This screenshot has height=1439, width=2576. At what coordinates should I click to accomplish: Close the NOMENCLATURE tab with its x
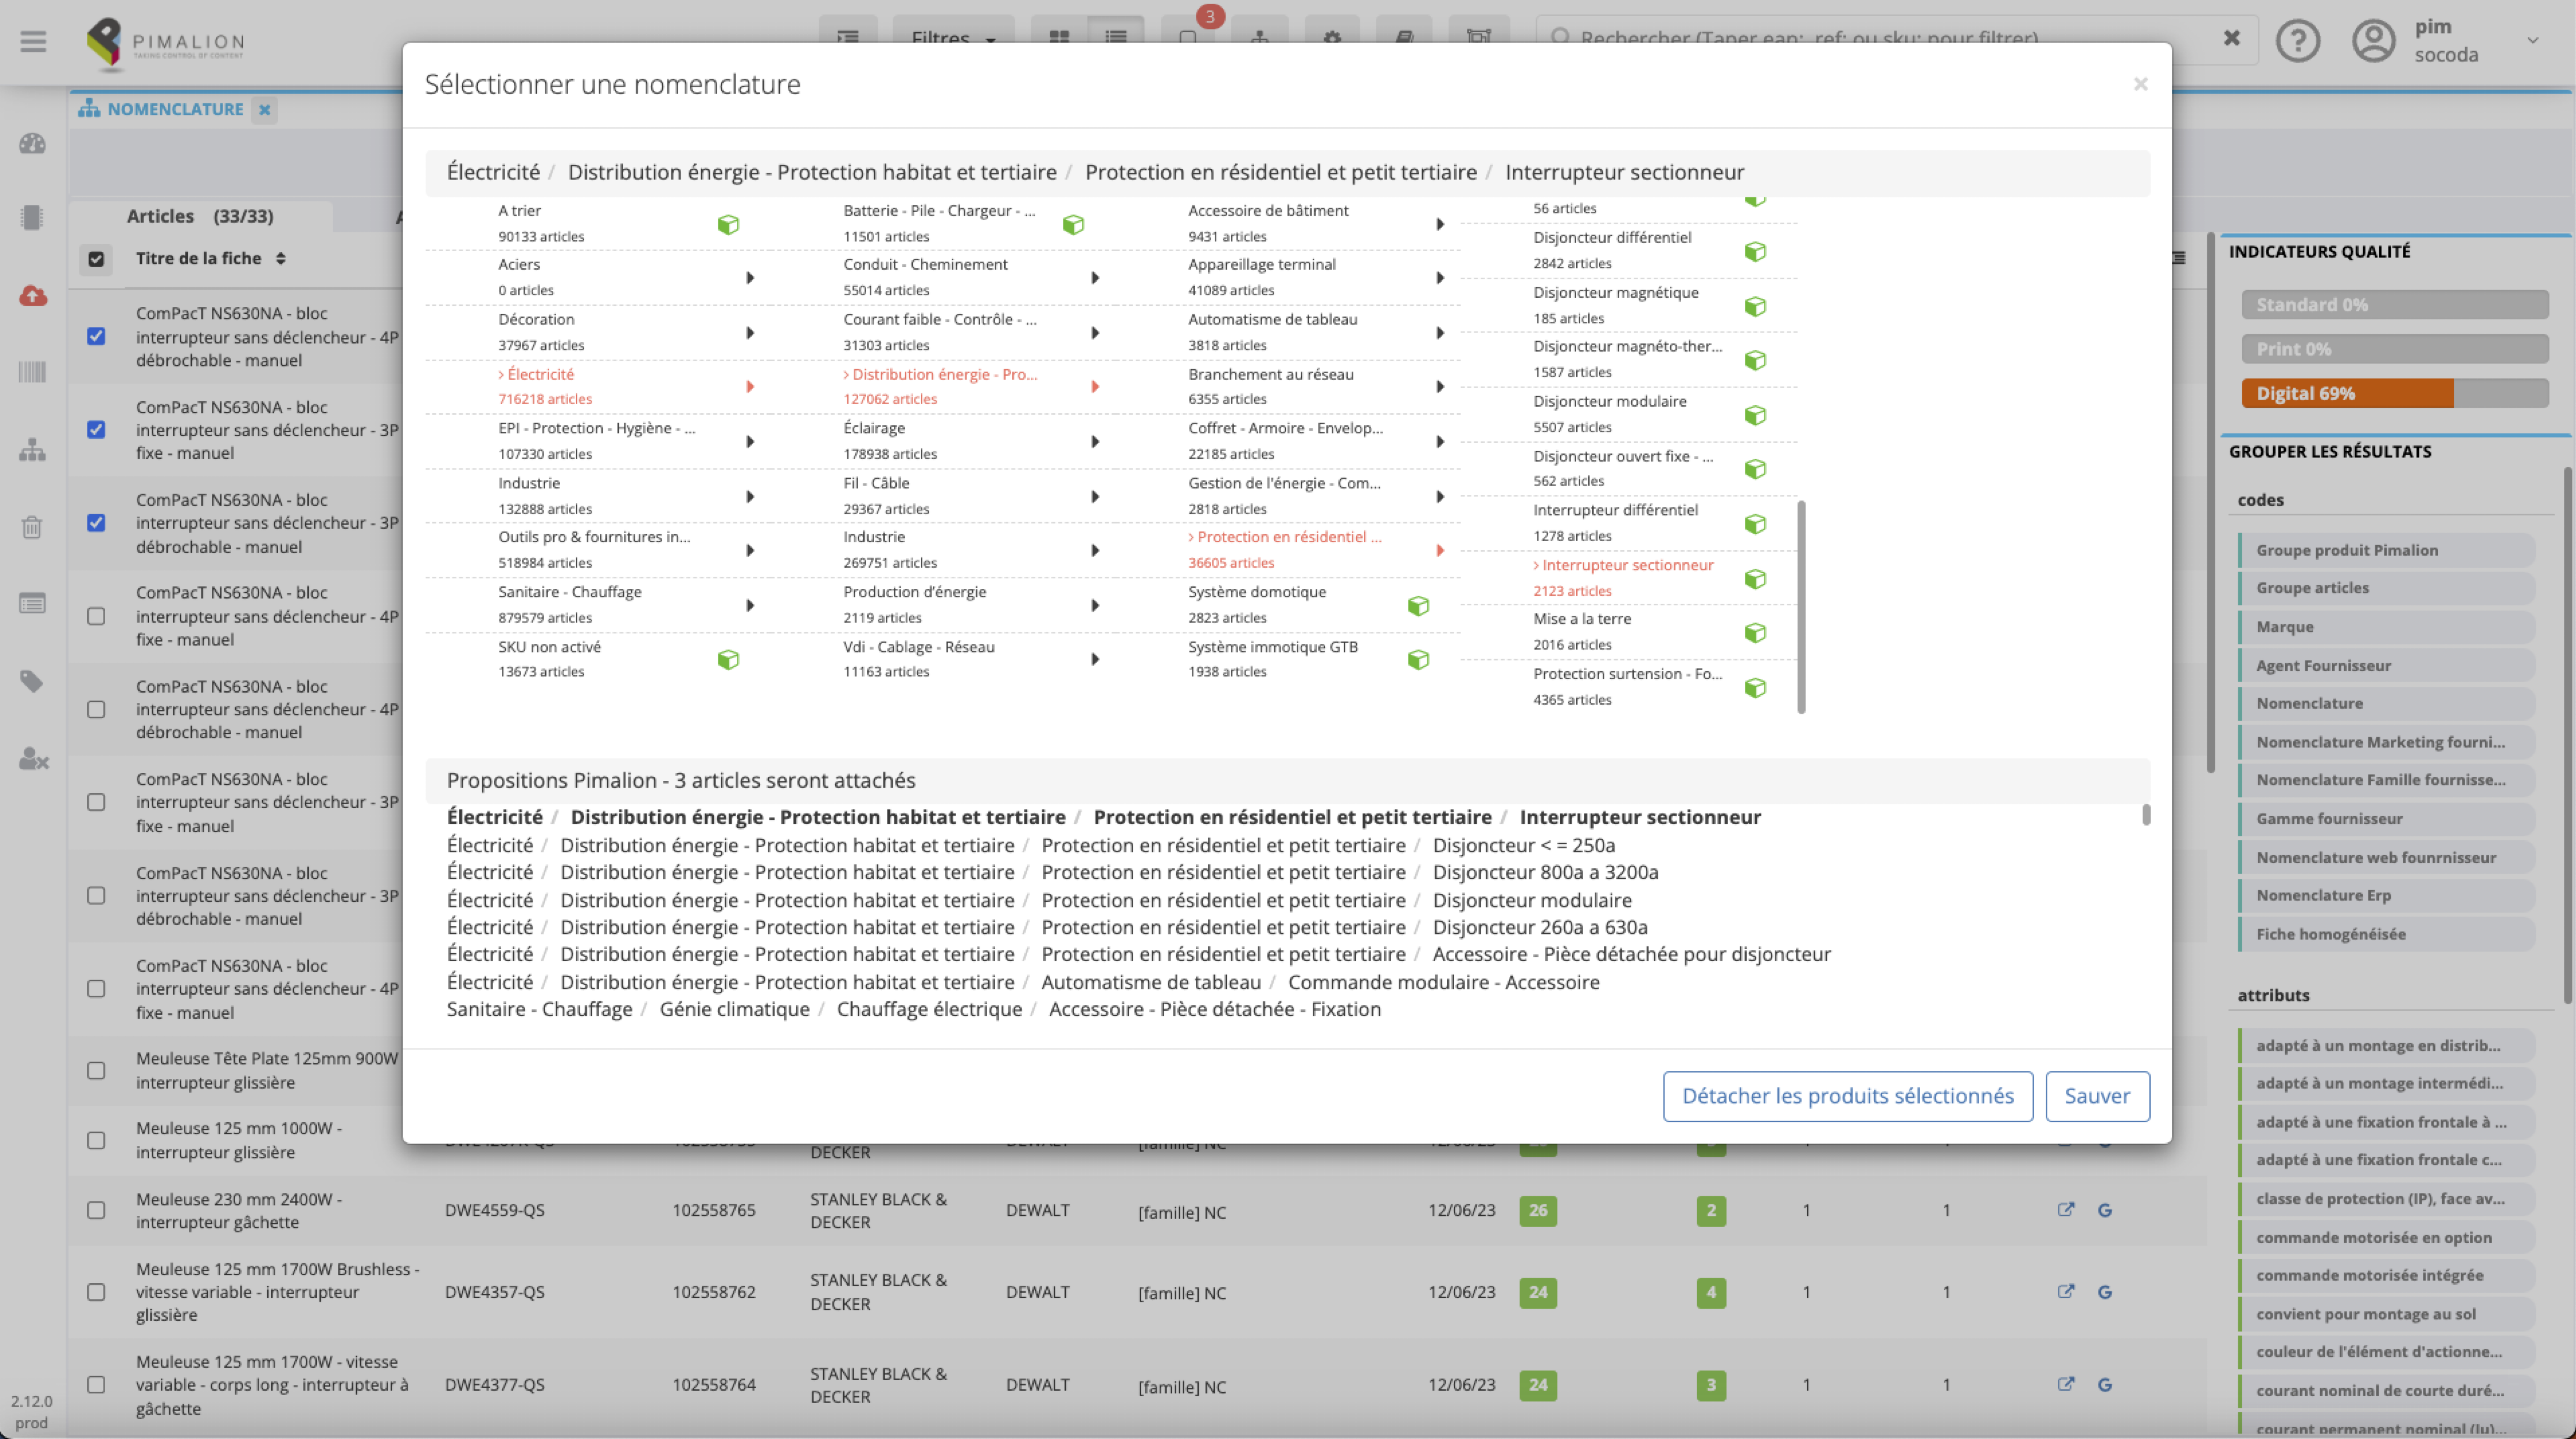tap(264, 110)
